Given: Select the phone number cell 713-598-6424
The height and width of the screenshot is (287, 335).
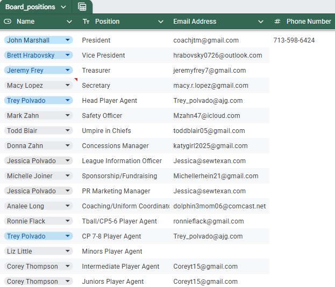Looking at the screenshot, I should click(294, 40).
